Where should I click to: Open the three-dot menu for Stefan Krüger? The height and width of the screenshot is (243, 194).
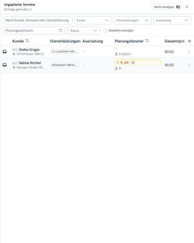pos(189,52)
